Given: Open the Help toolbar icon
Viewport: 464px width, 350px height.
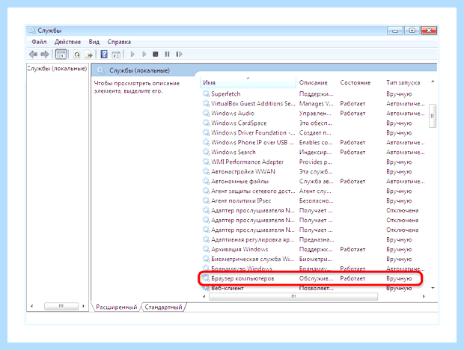Looking at the screenshot, I should [104, 54].
